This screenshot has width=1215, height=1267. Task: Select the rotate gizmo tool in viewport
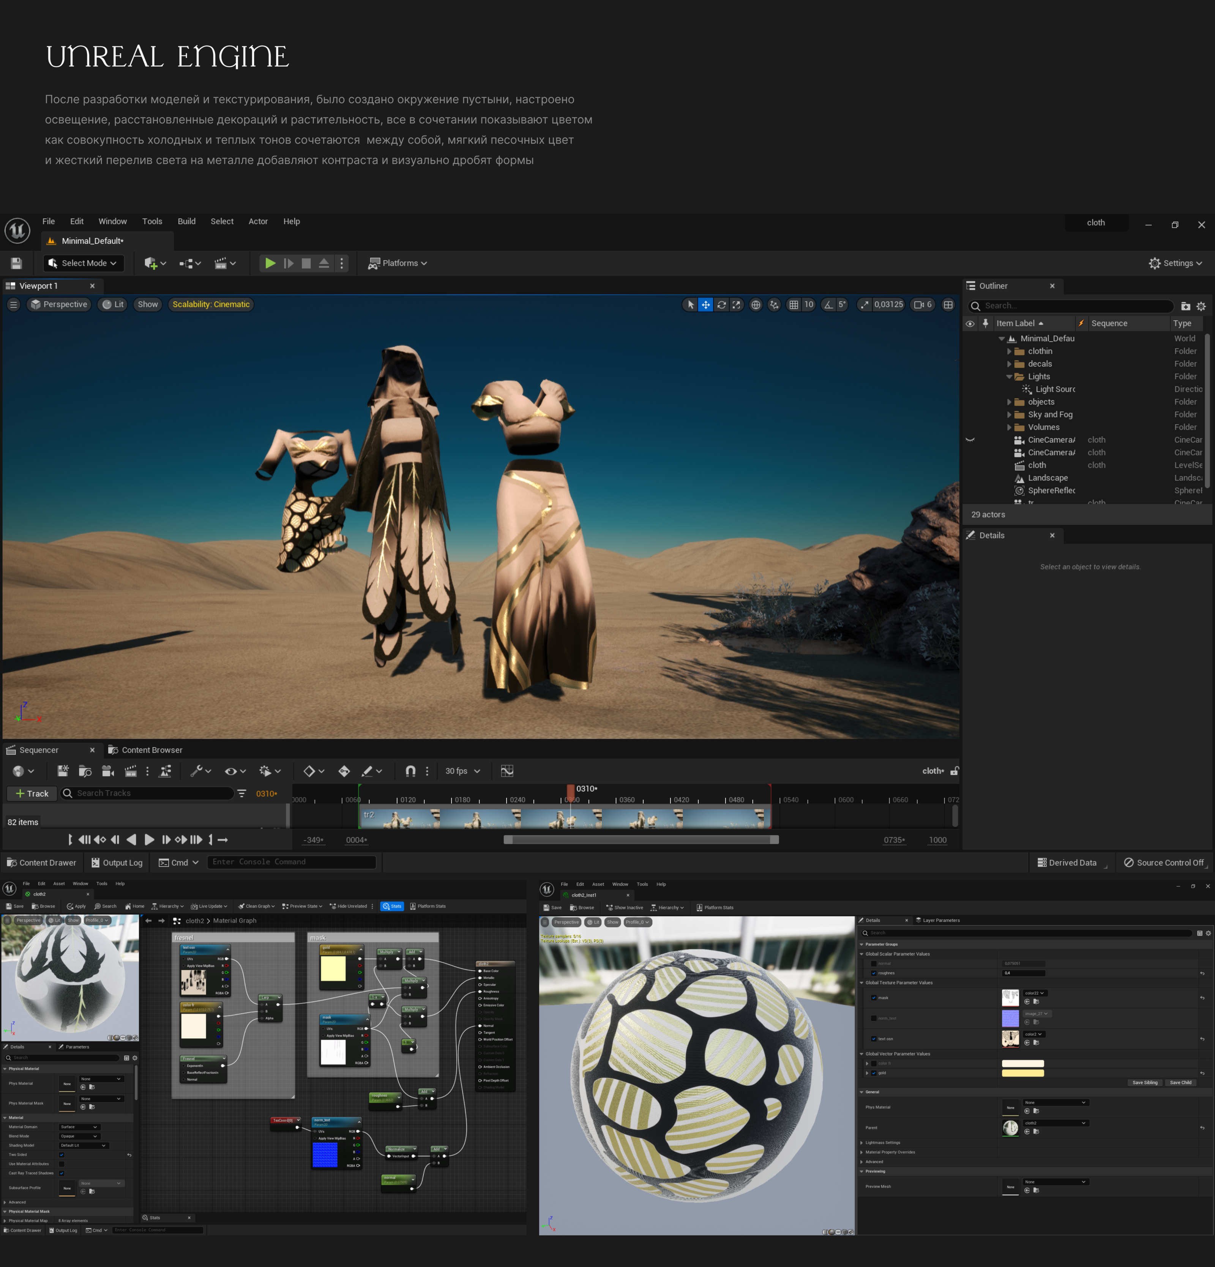point(721,304)
